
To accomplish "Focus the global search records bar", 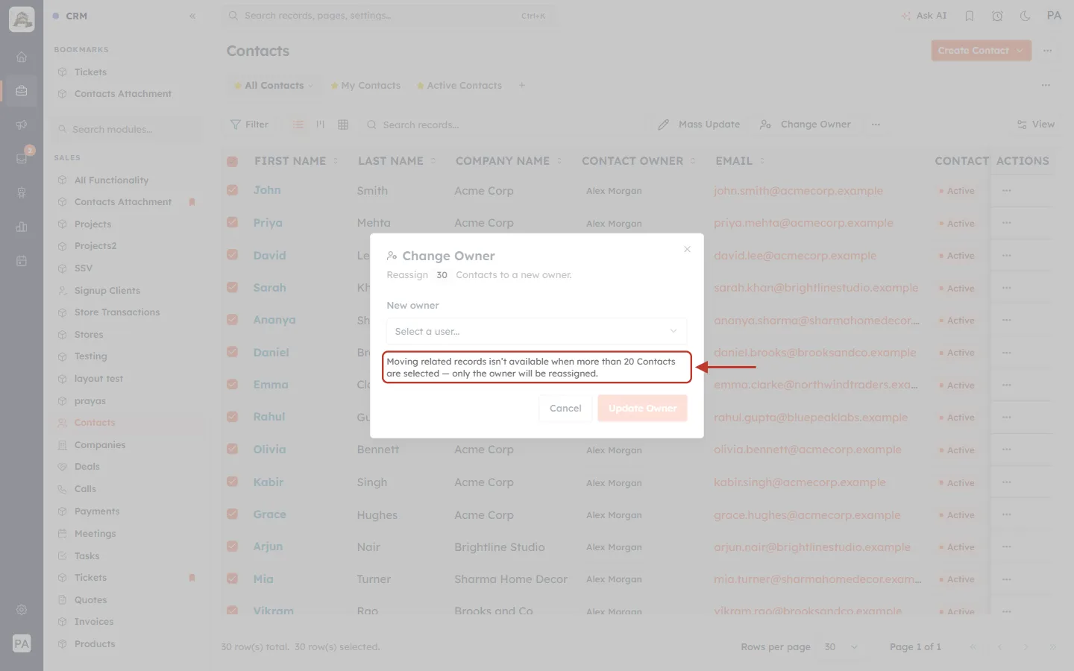I will coord(388,16).
